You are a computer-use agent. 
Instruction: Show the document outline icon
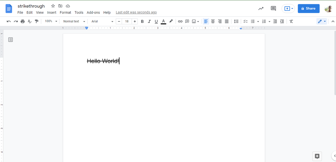click(10, 40)
